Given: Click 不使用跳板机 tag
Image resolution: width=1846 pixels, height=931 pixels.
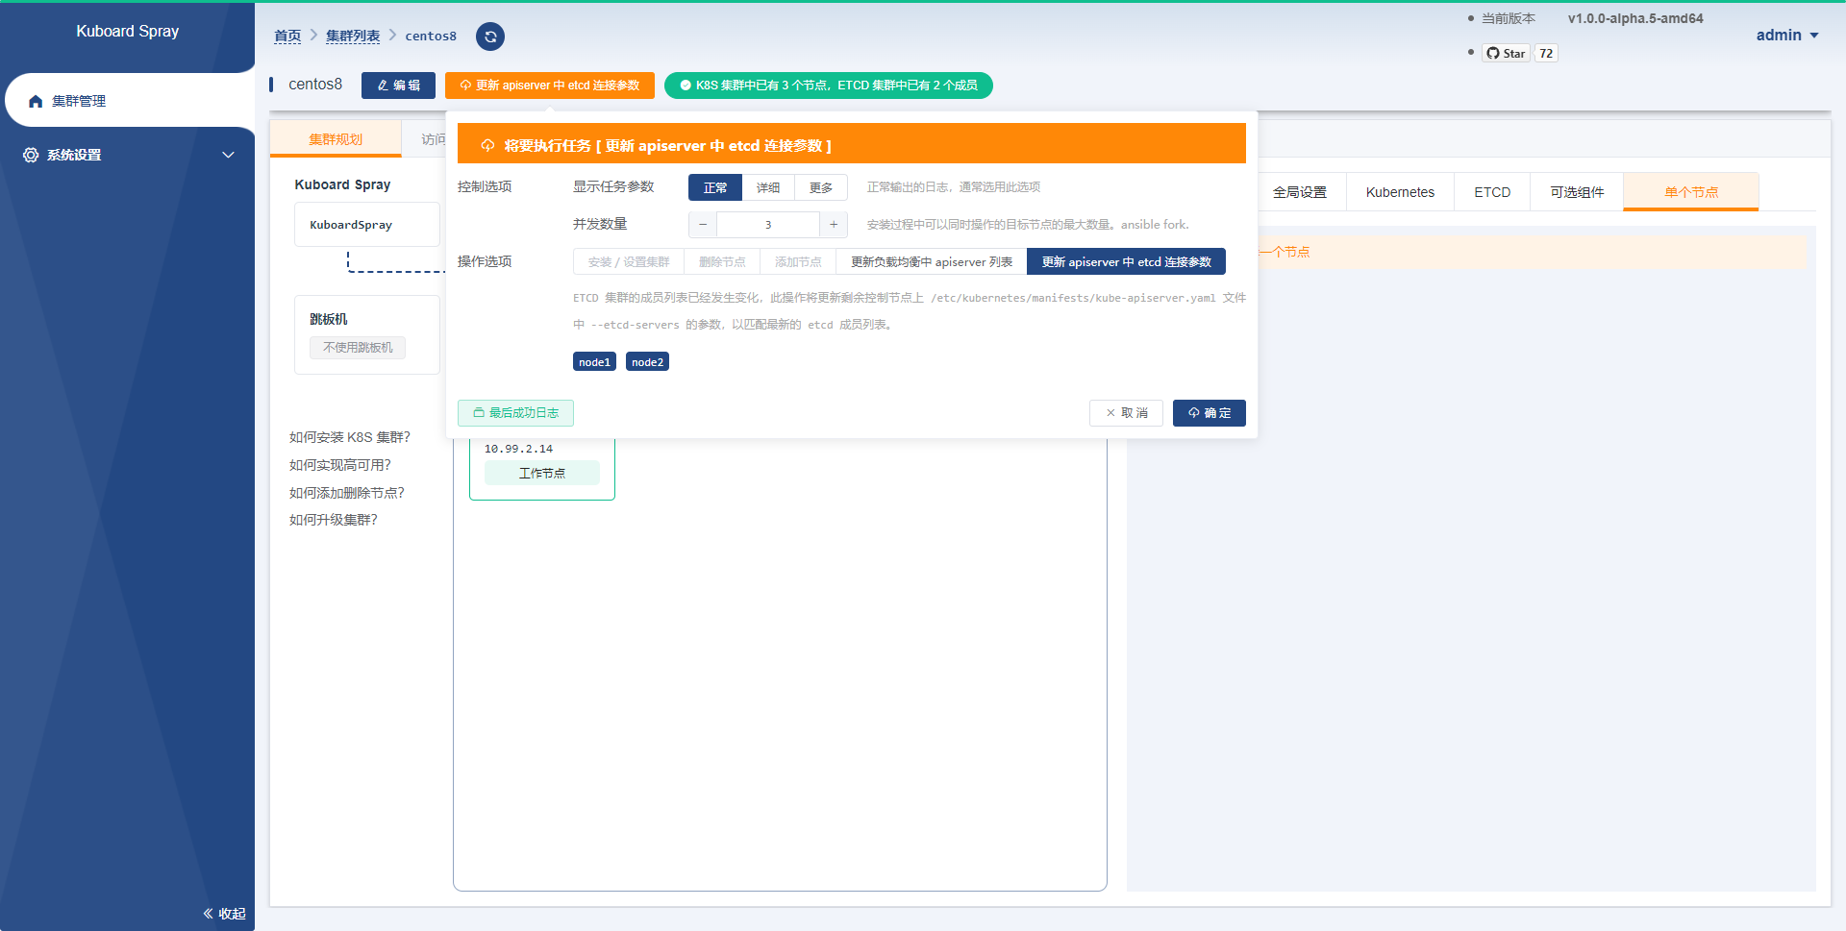Looking at the screenshot, I should pos(358,348).
